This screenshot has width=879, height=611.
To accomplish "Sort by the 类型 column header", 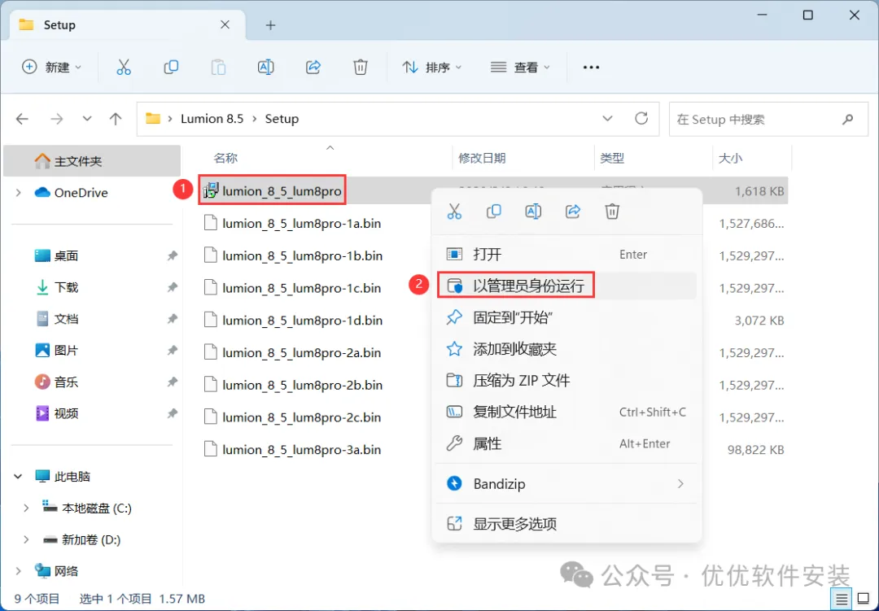I will coord(612,158).
